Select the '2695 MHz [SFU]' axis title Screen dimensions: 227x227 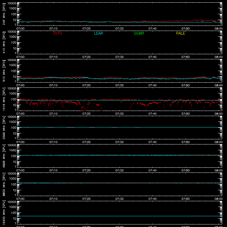pyautogui.click(x=4, y=127)
